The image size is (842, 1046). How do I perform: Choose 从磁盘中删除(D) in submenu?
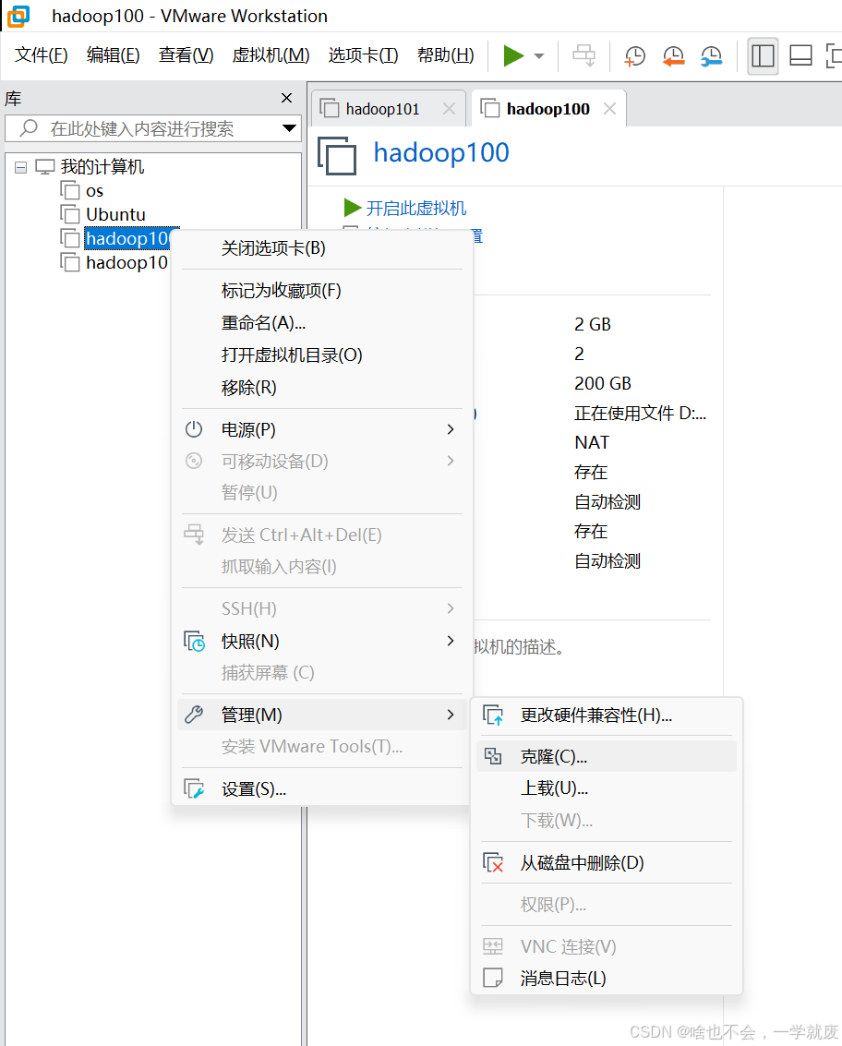607,862
